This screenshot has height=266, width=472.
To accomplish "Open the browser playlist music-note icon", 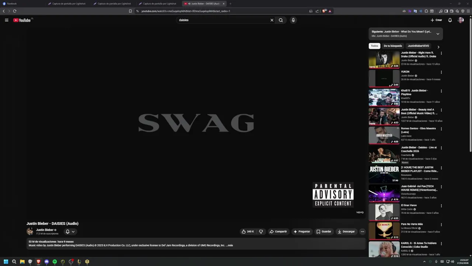I will click(x=441, y=11).
